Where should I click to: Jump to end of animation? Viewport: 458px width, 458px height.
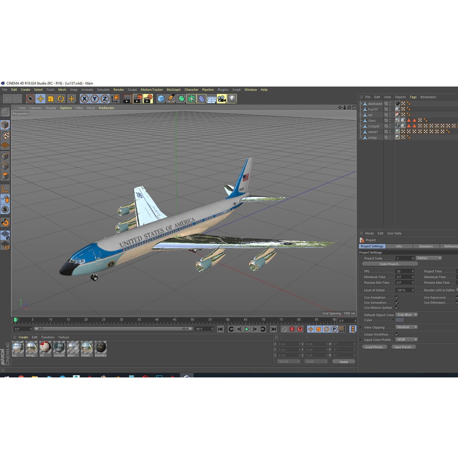tap(274, 329)
